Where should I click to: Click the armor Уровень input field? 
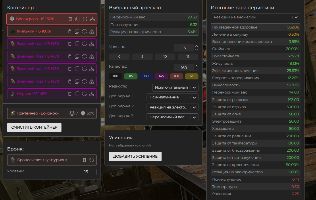pos(86,172)
